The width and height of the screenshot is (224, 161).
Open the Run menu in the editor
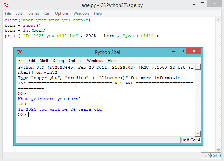47,13
